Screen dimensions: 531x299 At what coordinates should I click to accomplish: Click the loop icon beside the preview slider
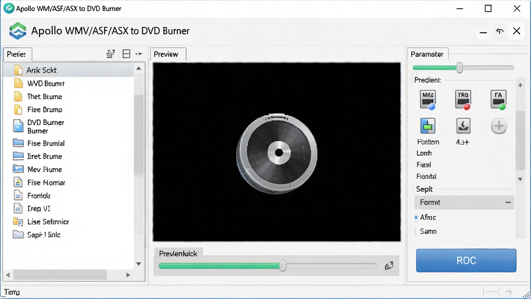[389, 266]
